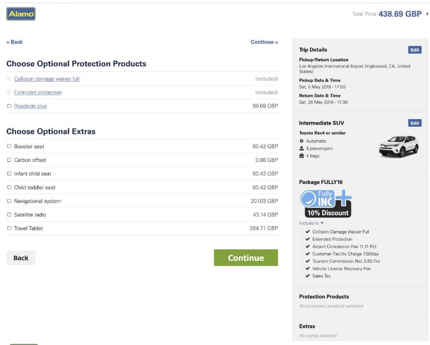The height and width of the screenshot is (345, 430).
Task: Open the Extended protection link
Action: [x=38, y=92]
